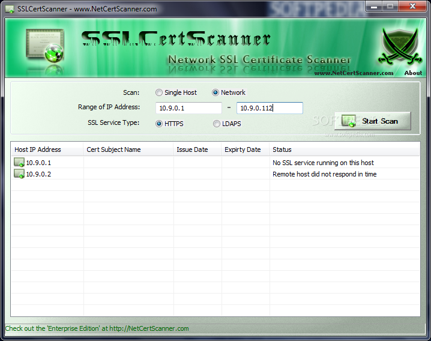Start the scan with Start Scan button

pos(373,121)
